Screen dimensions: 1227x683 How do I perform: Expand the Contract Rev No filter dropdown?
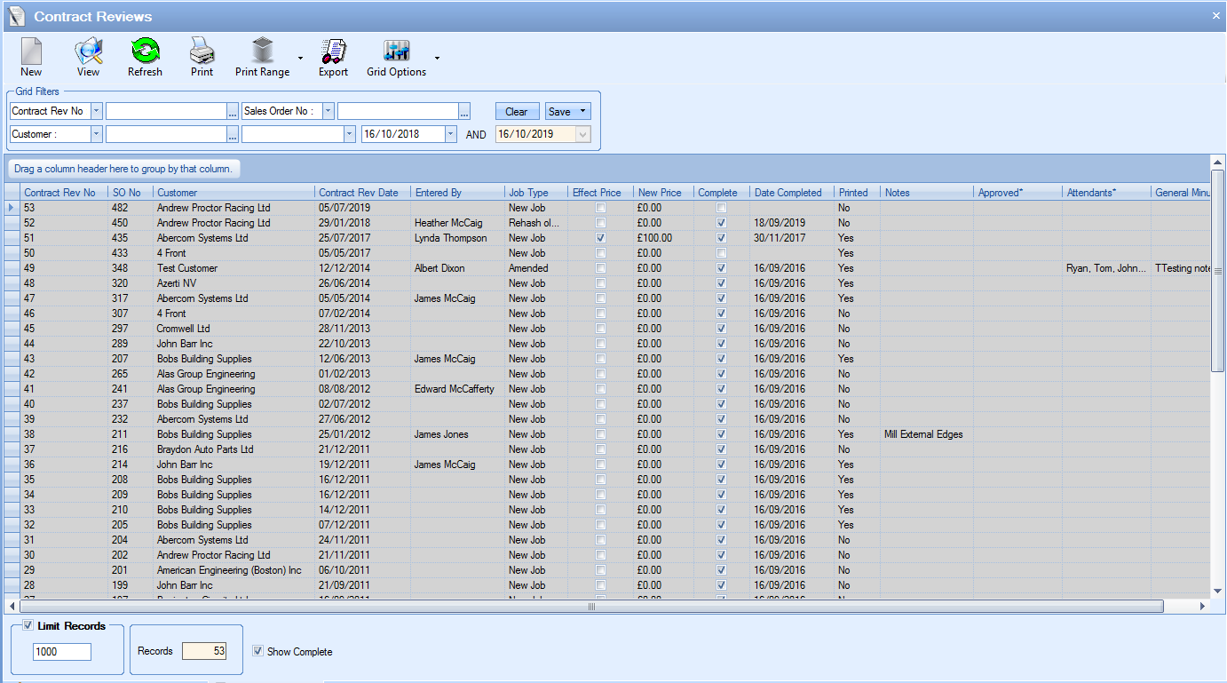(x=96, y=111)
